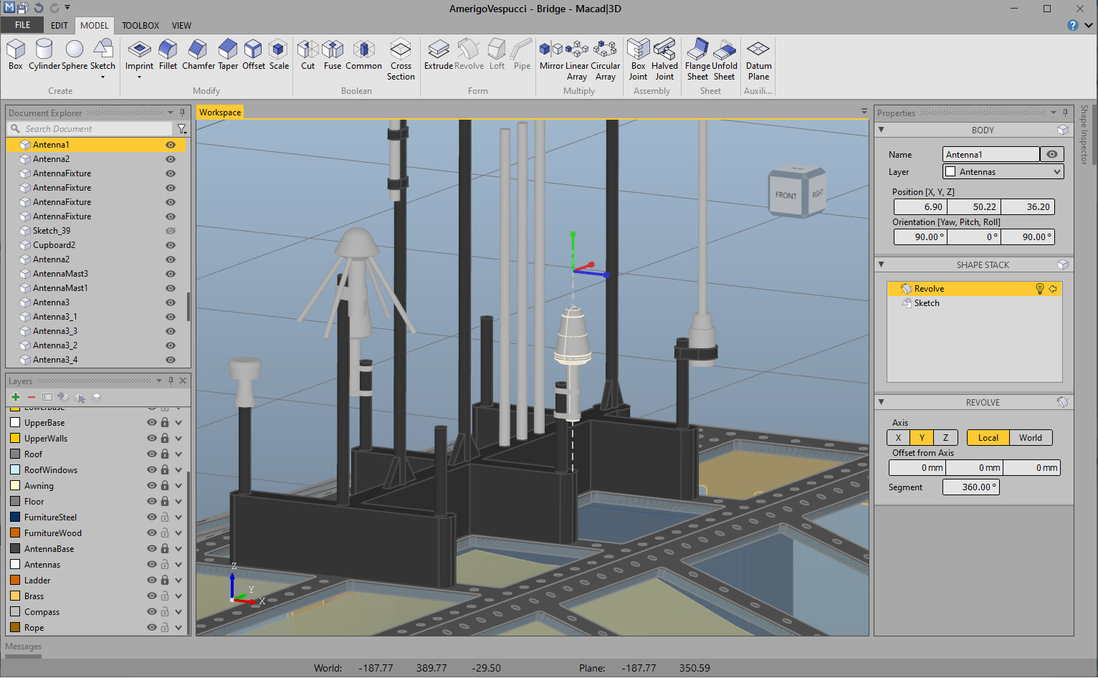Choose the Chamfer tool

click(x=198, y=54)
